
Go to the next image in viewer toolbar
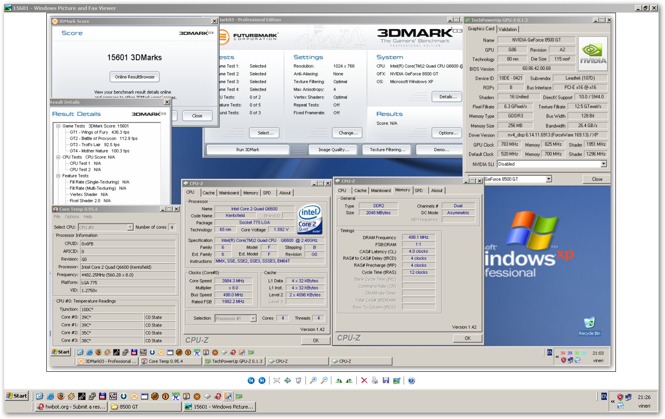262,380
